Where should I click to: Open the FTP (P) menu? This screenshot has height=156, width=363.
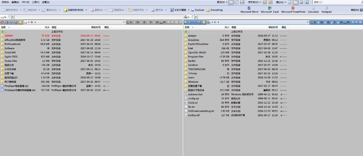(25, 2)
